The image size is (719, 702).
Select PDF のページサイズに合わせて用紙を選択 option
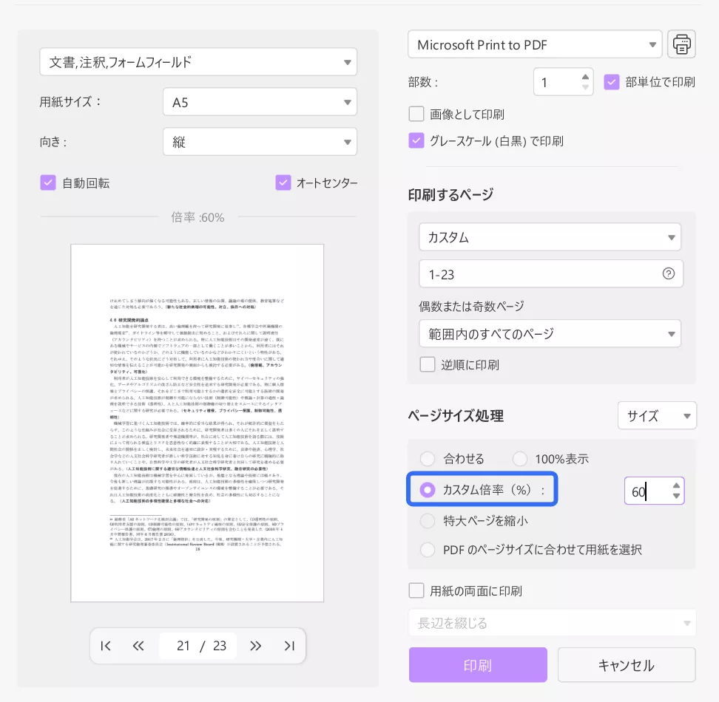428,550
